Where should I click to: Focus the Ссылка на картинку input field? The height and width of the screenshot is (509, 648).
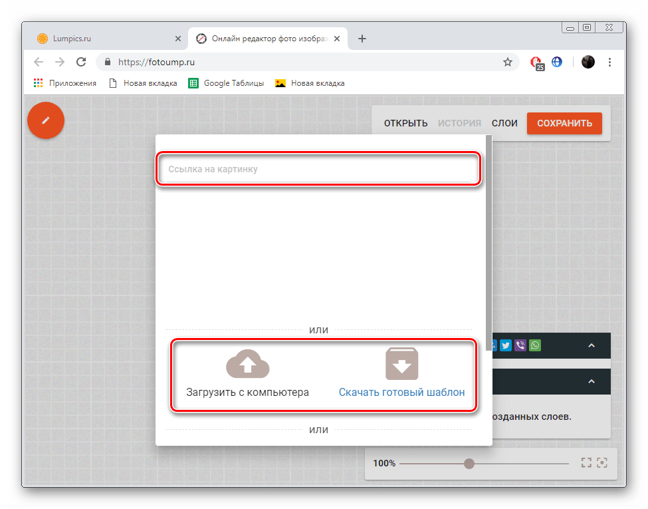point(318,170)
